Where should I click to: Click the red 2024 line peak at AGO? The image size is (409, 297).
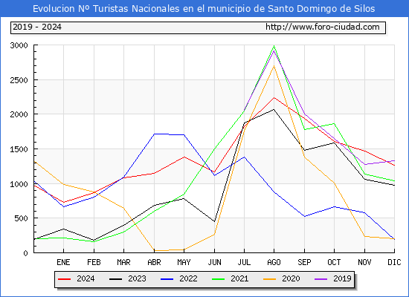pyautogui.click(x=274, y=97)
